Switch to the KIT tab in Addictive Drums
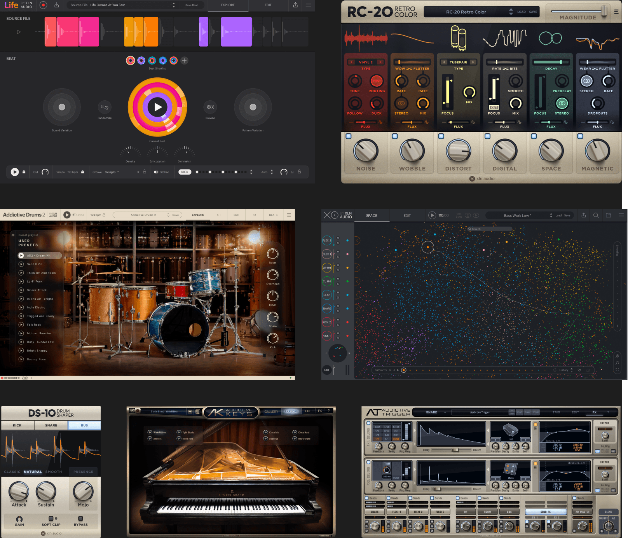 tap(219, 215)
